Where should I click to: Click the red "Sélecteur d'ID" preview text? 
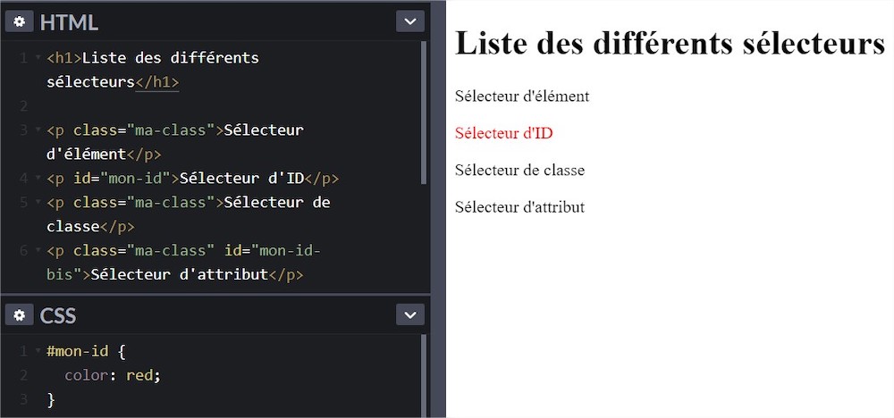(x=503, y=133)
